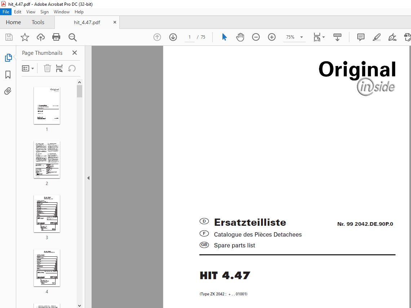This screenshot has height=308, width=411.
Task: Rotate page counterclockwise icon
Action: coord(72,69)
